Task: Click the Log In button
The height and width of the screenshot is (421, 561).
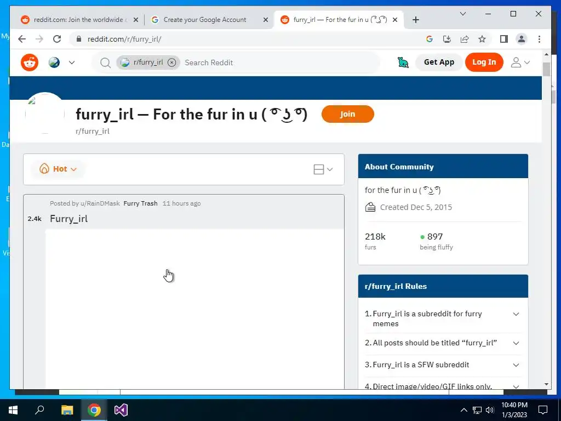Action: click(x=484, y=62)
